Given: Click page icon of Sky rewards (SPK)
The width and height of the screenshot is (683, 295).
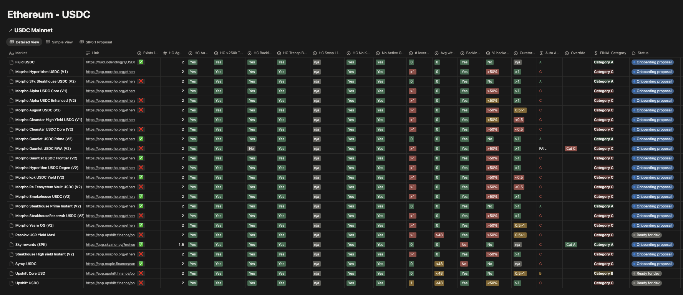Looking at the screenshot, I should [12, 245].
